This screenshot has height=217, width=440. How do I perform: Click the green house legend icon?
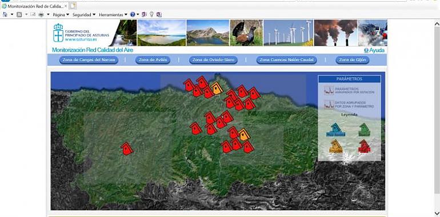point(364,130)
